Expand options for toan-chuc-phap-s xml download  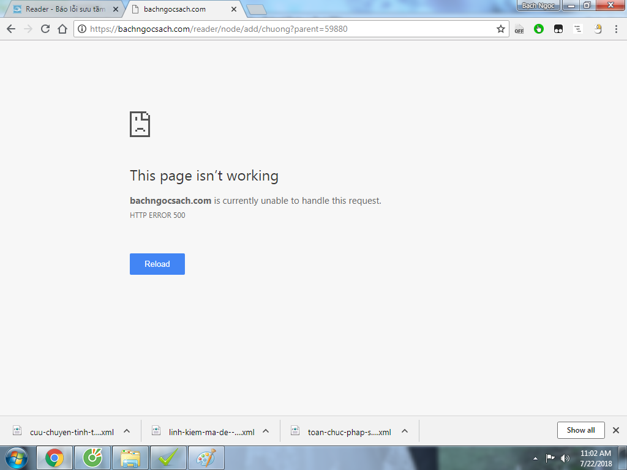coord(405,431)
